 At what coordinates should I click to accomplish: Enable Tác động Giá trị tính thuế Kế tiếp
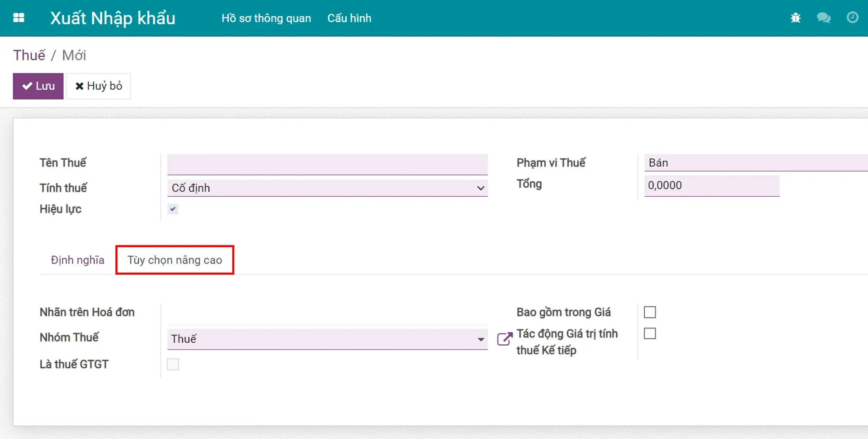tap(650, 333)
